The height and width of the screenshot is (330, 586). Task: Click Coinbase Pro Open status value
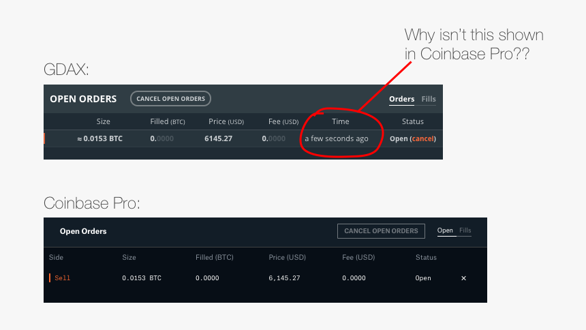click(x=423, y=278)
